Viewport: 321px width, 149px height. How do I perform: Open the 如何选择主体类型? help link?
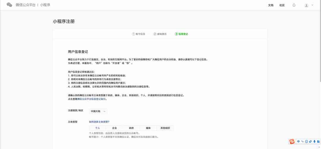pos(99,122)
